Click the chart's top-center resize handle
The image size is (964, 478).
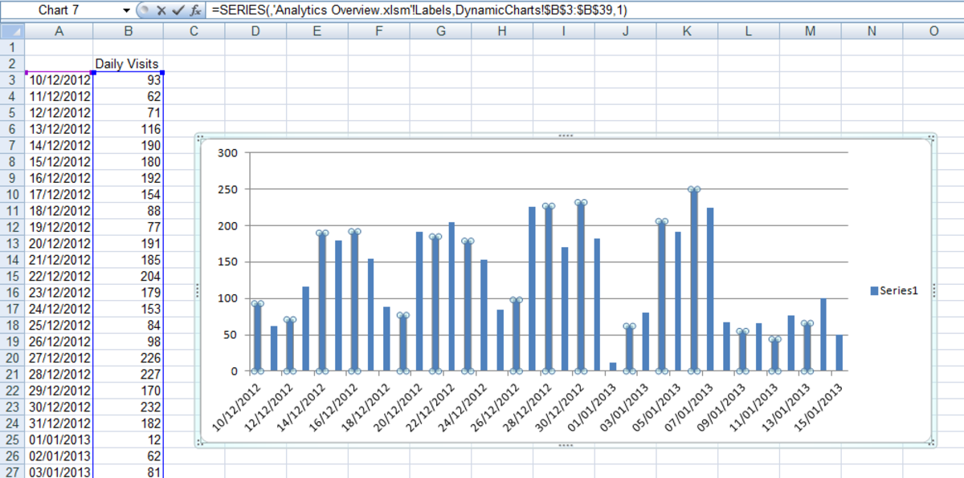point(566,136)
